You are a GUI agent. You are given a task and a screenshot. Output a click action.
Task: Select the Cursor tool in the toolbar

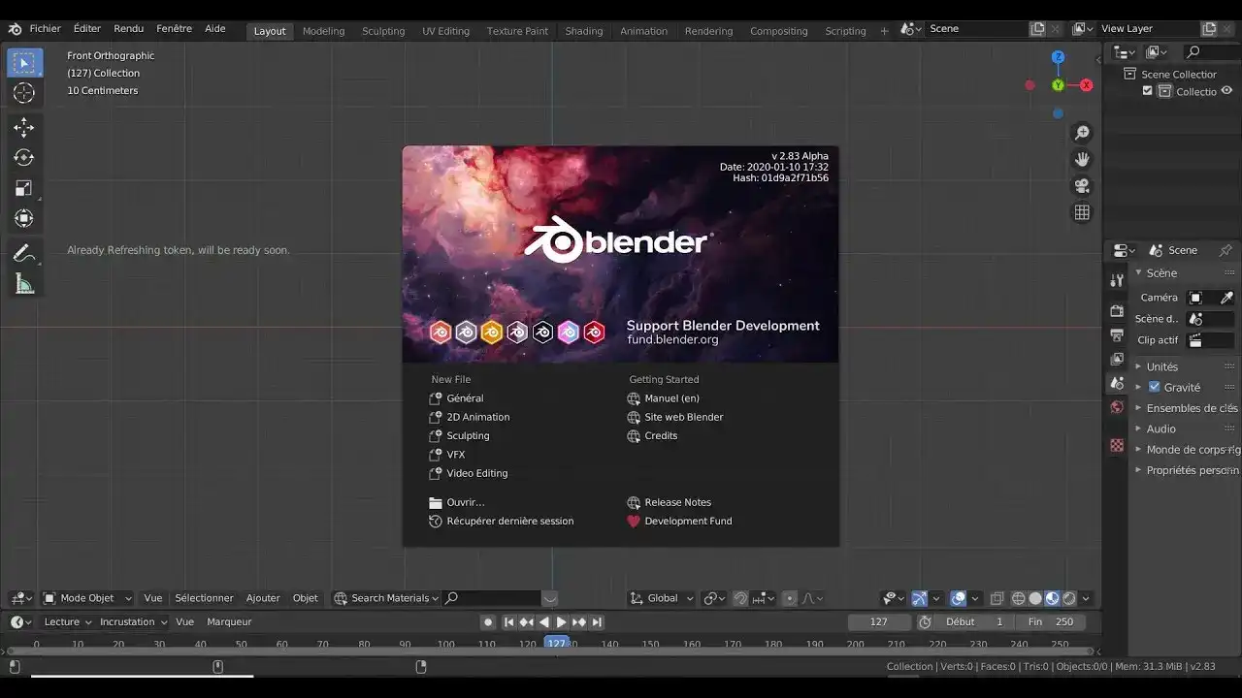point(24,92)
